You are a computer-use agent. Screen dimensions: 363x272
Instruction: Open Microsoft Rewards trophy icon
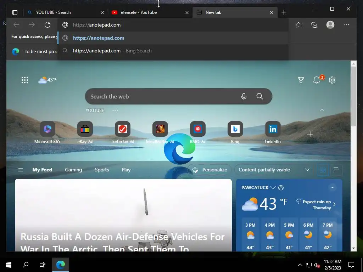click(301, 80)
